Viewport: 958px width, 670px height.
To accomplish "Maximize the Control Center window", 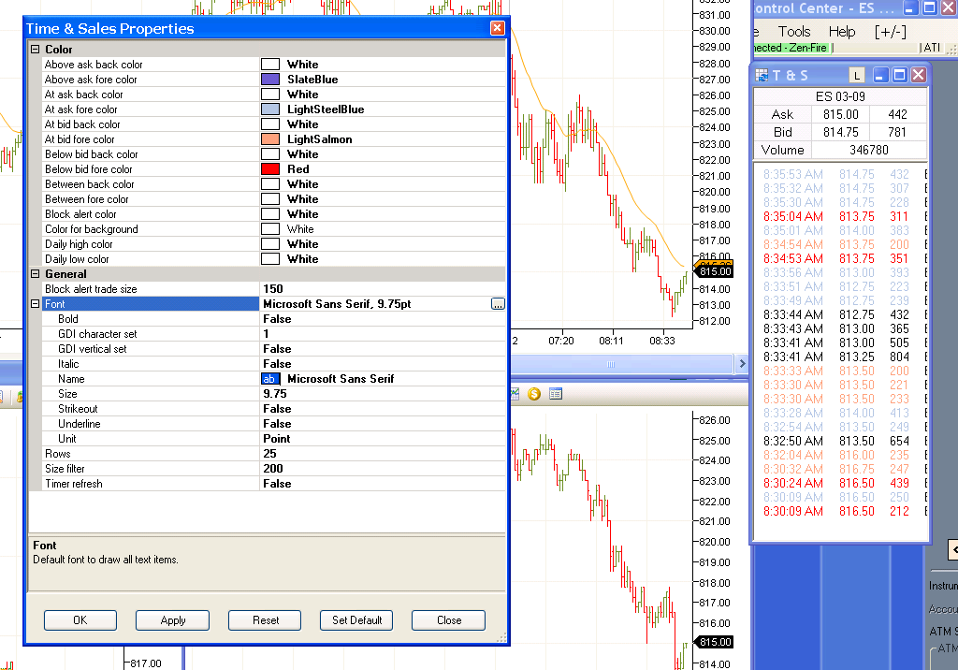I will tap(929, 7).
